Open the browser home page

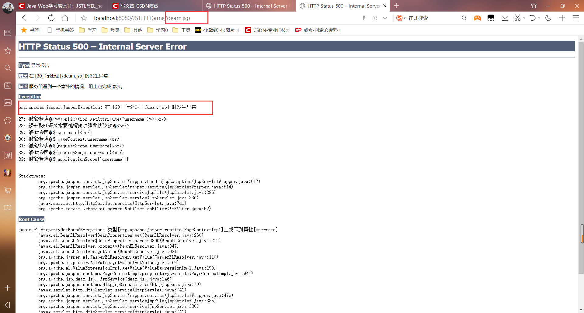point(65,18)
